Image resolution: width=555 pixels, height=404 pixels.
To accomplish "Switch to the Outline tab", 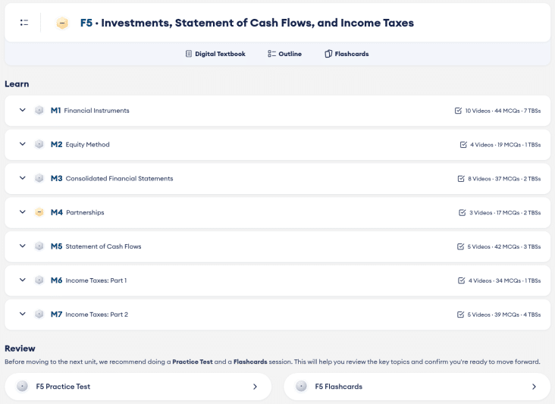I will point(284,54).
